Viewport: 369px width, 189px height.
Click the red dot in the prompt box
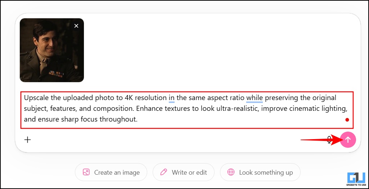(x=347, y=120)
